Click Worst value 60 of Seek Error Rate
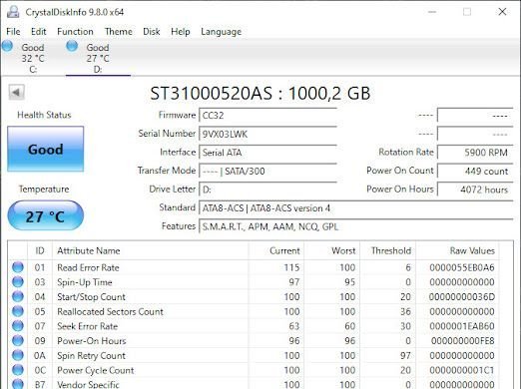Viewport: 521px width, 389px height. [x=349, y=326]
